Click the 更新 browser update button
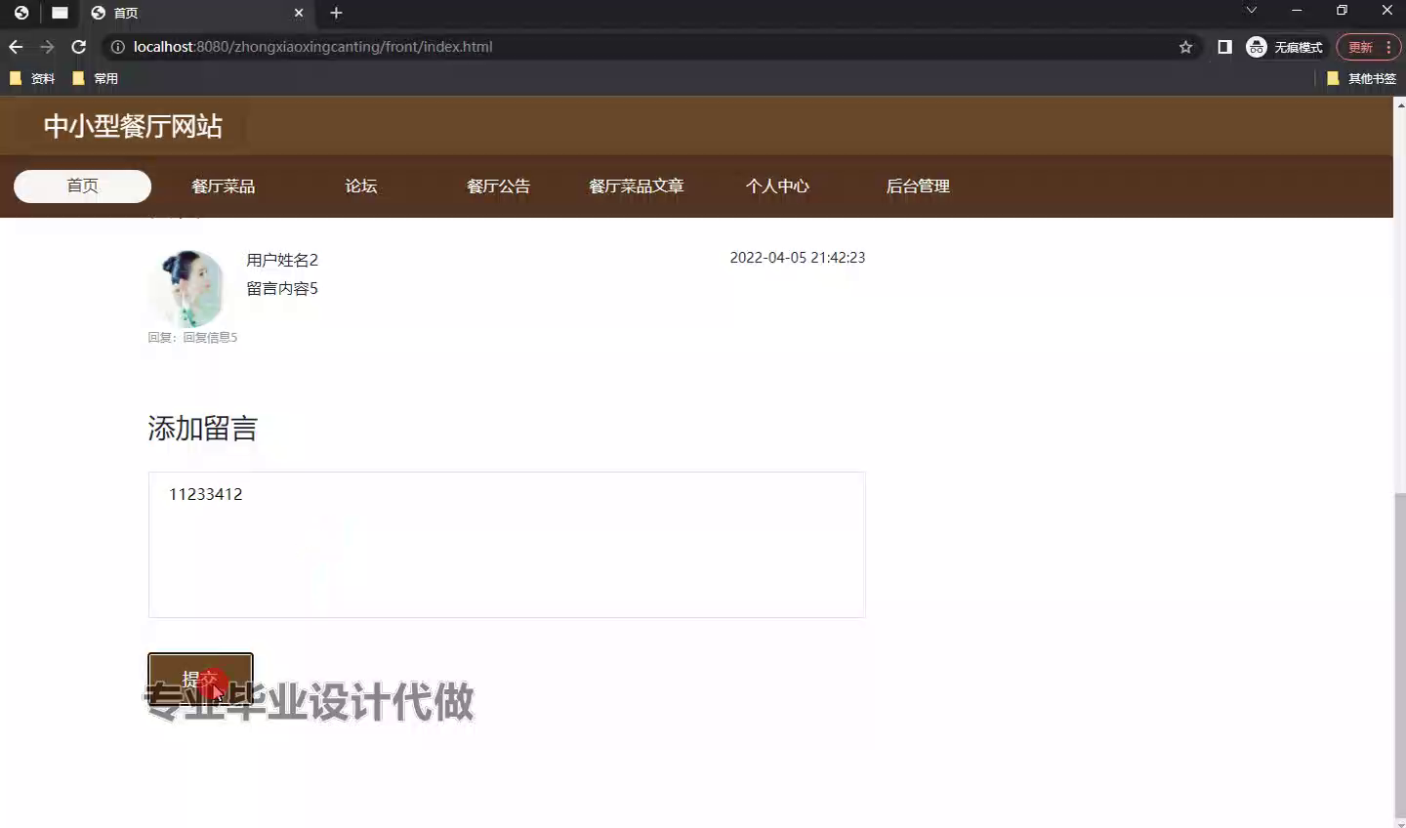This screenshot has height=828, width=1406. click(x=1360, y=47)
